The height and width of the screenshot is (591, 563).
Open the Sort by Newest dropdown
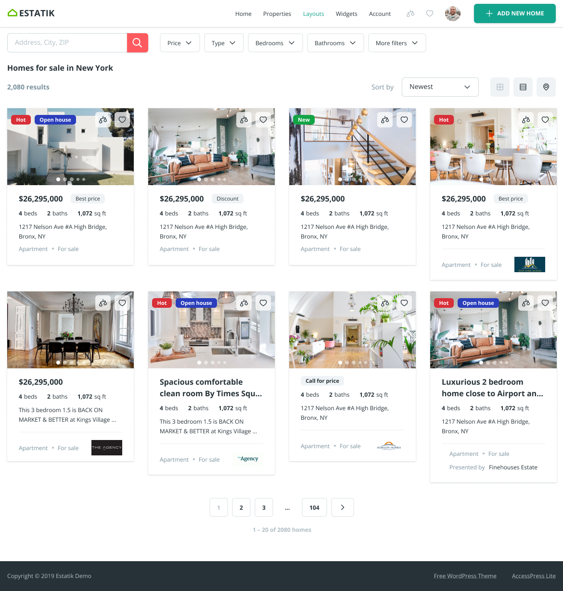440,87
